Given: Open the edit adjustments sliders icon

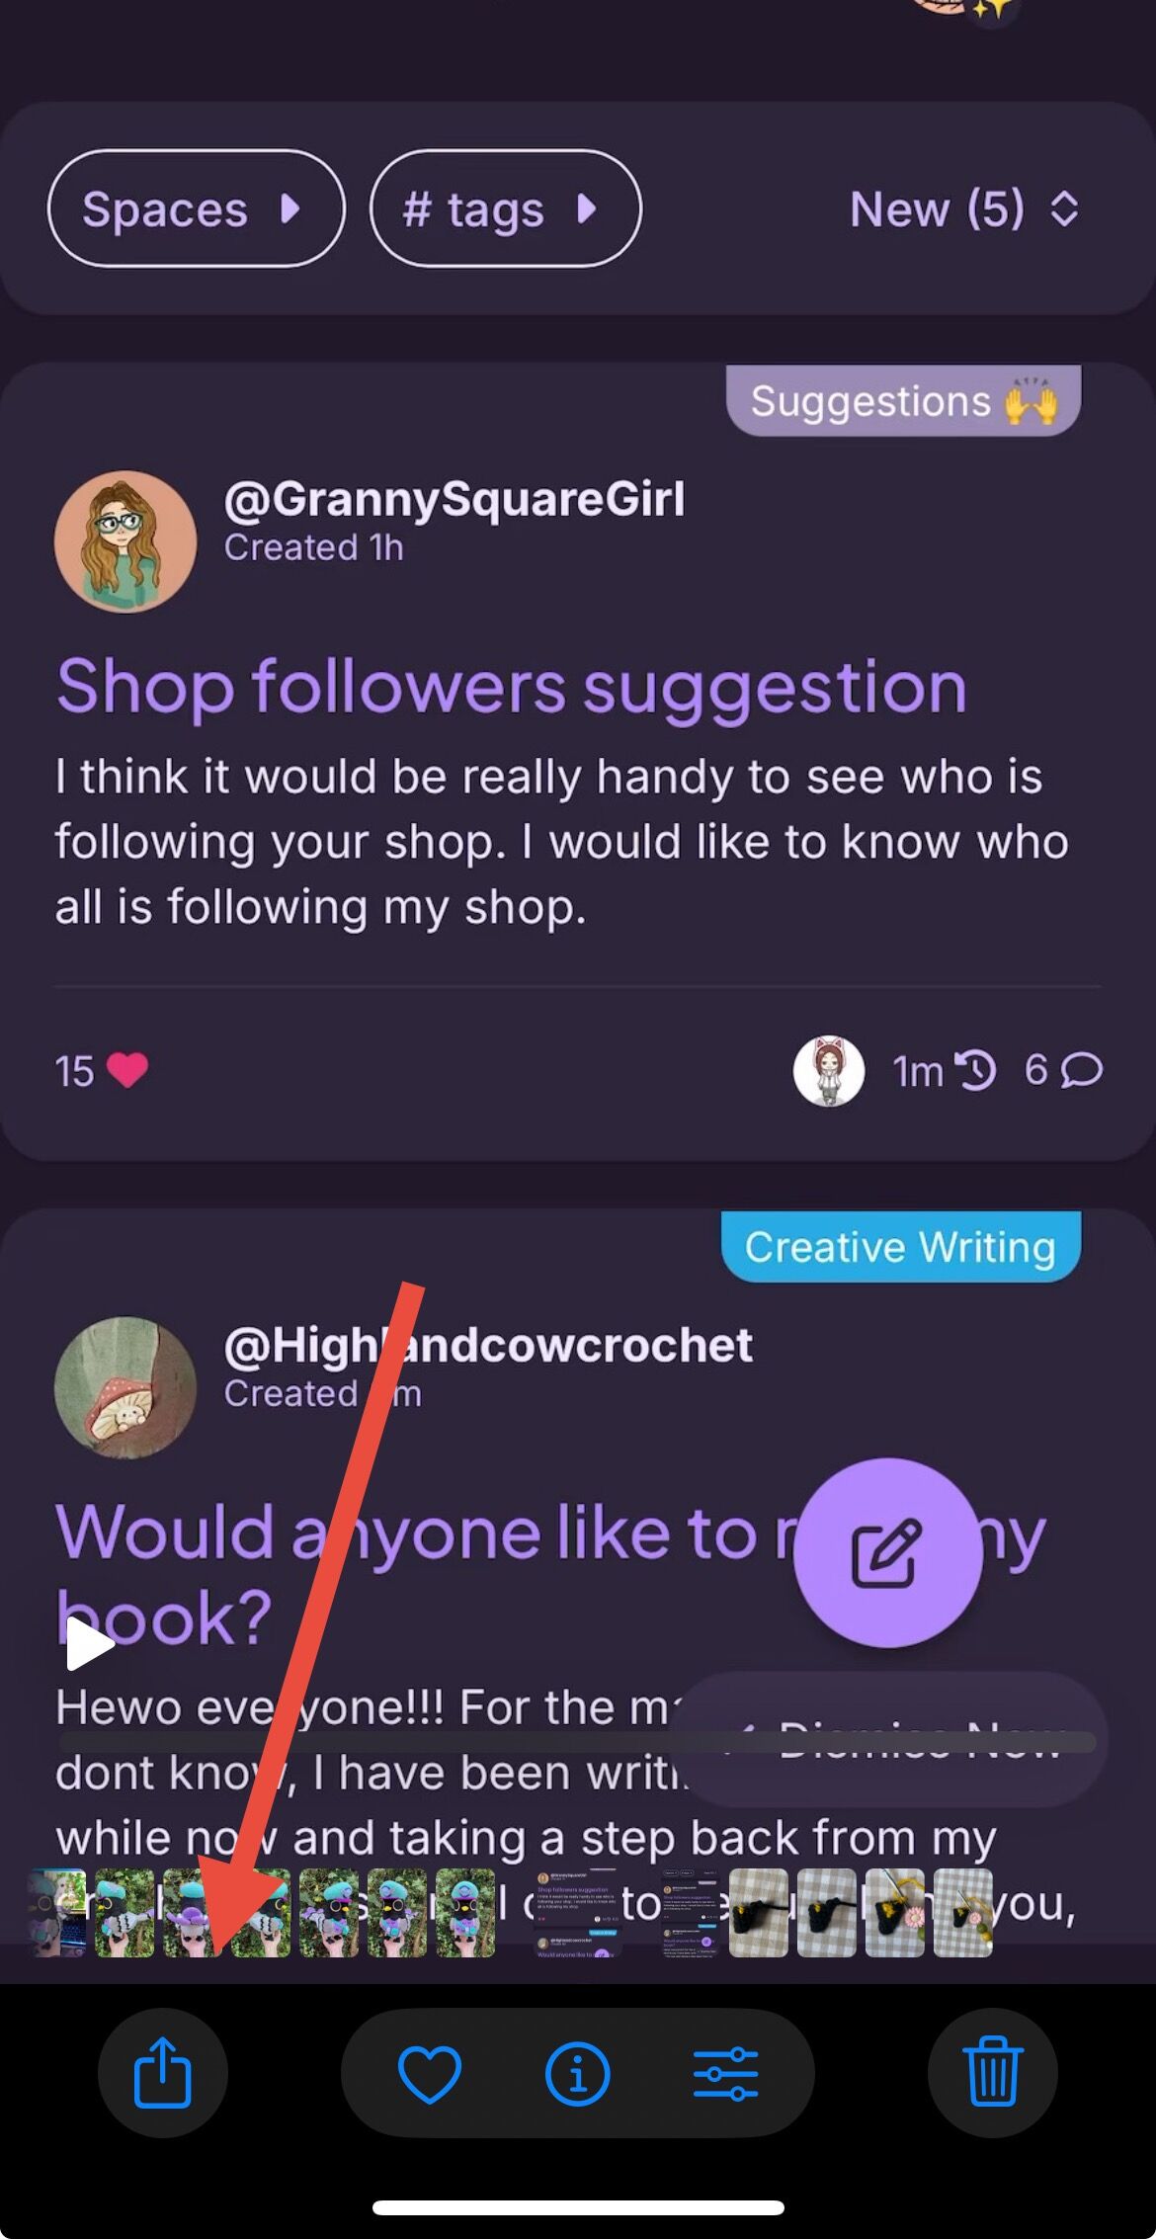Looking at the screenshot, I should pyautogui.click(x=725, y=2073).
